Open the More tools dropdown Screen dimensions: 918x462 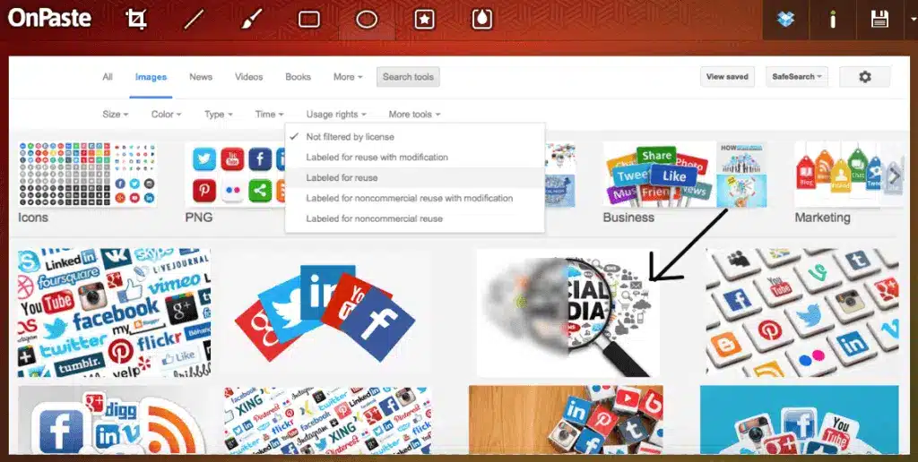414,114
